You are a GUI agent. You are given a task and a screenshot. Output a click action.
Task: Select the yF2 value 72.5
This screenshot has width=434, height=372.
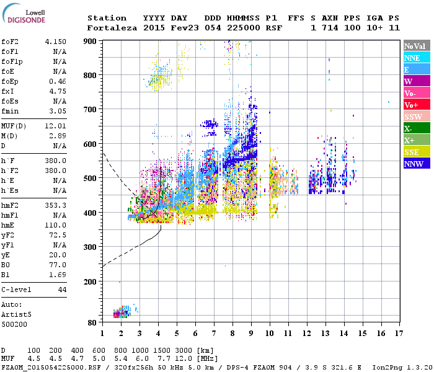click(x=58, y=235)
